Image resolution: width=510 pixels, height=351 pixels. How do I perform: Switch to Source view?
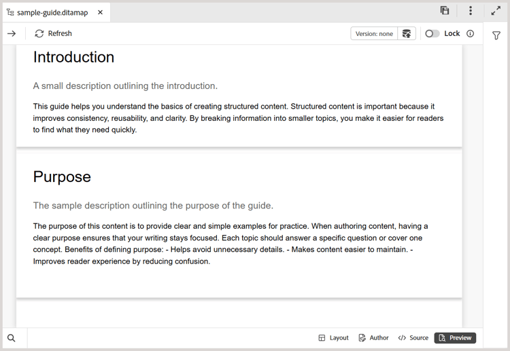(413, 338)
